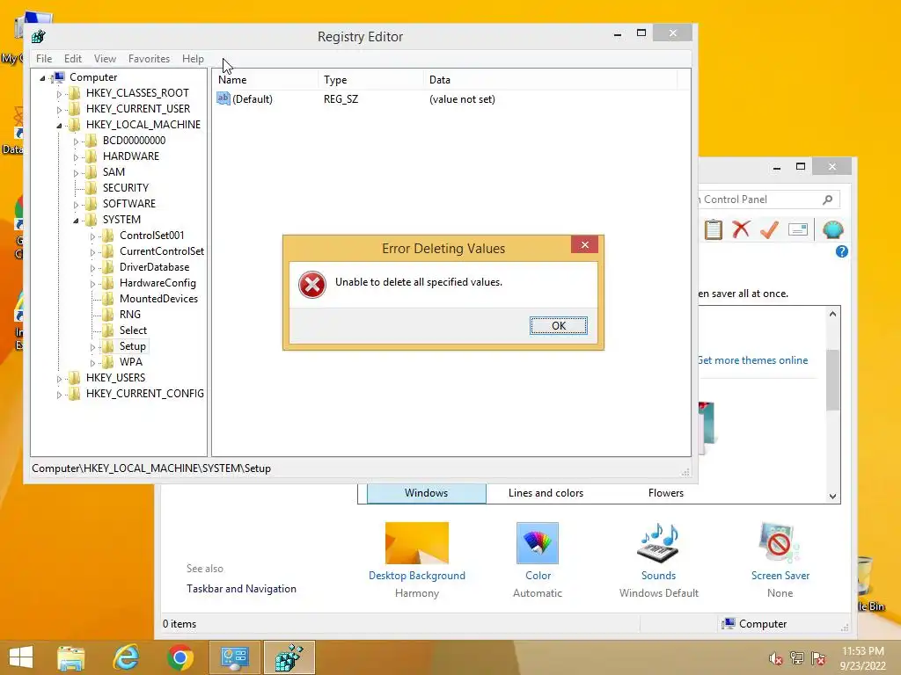Expand the HardwareConfig key
The height and width of the screenshot is (675, 901).
92,284
